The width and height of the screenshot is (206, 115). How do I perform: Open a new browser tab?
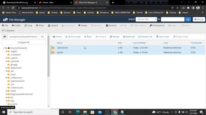point(113,3)
